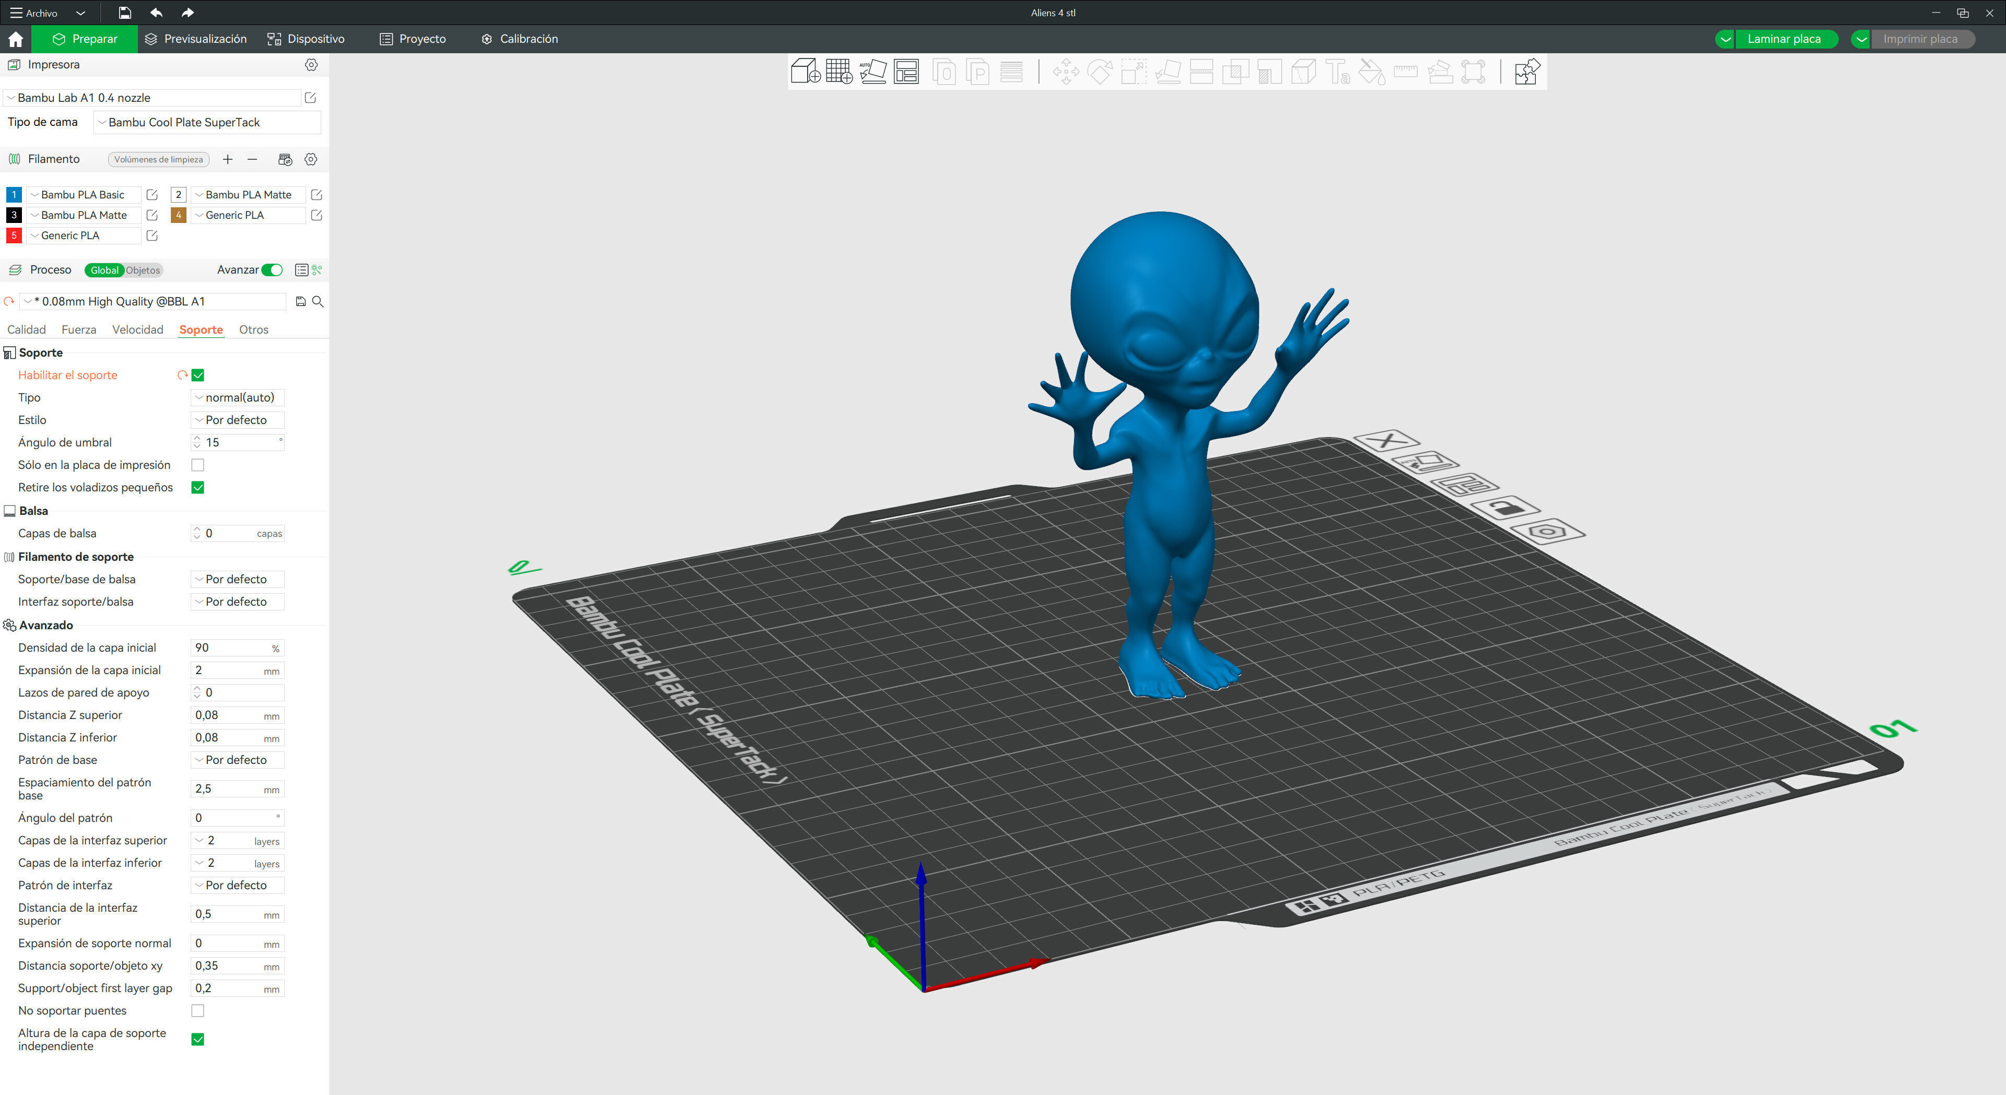This screenshot has width=2006, height=1095.
Task: Click the lock icon on the plate
Action: coord(1505,508)
